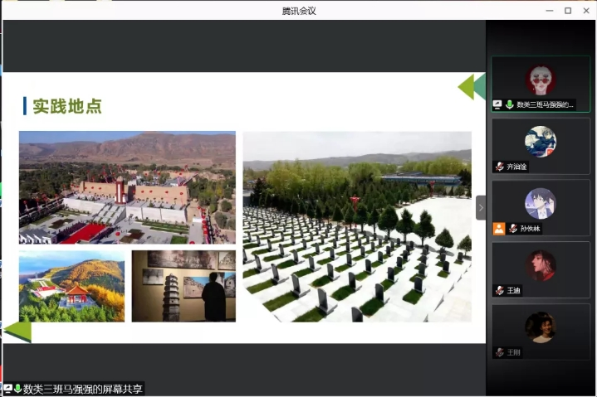Click muted mic icon beside 王迪
This screenshot has width=597, height=397.
tap(499, 290)
